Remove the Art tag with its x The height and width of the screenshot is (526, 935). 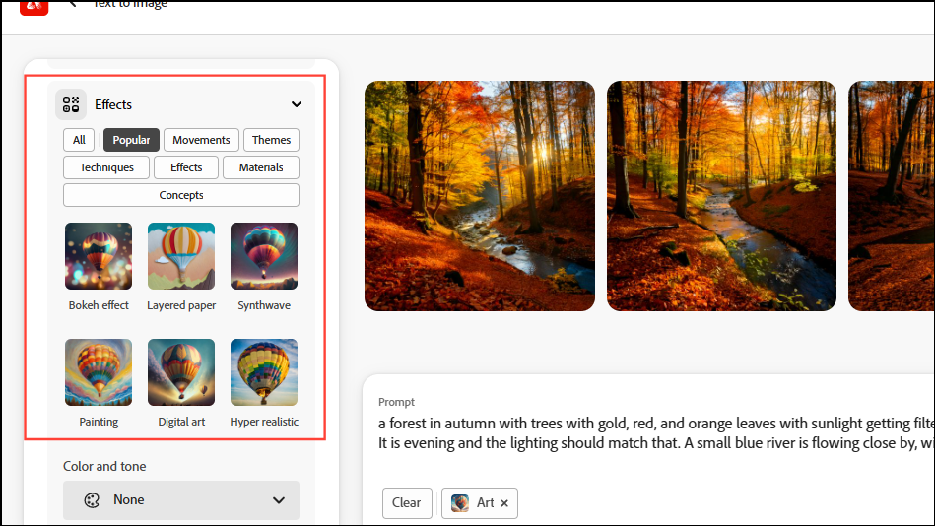point(504,503)
